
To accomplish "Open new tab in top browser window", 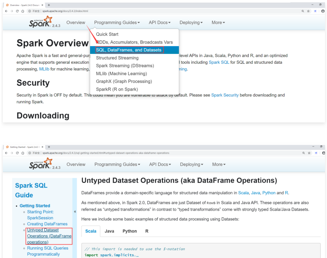I will coord(49,5).
